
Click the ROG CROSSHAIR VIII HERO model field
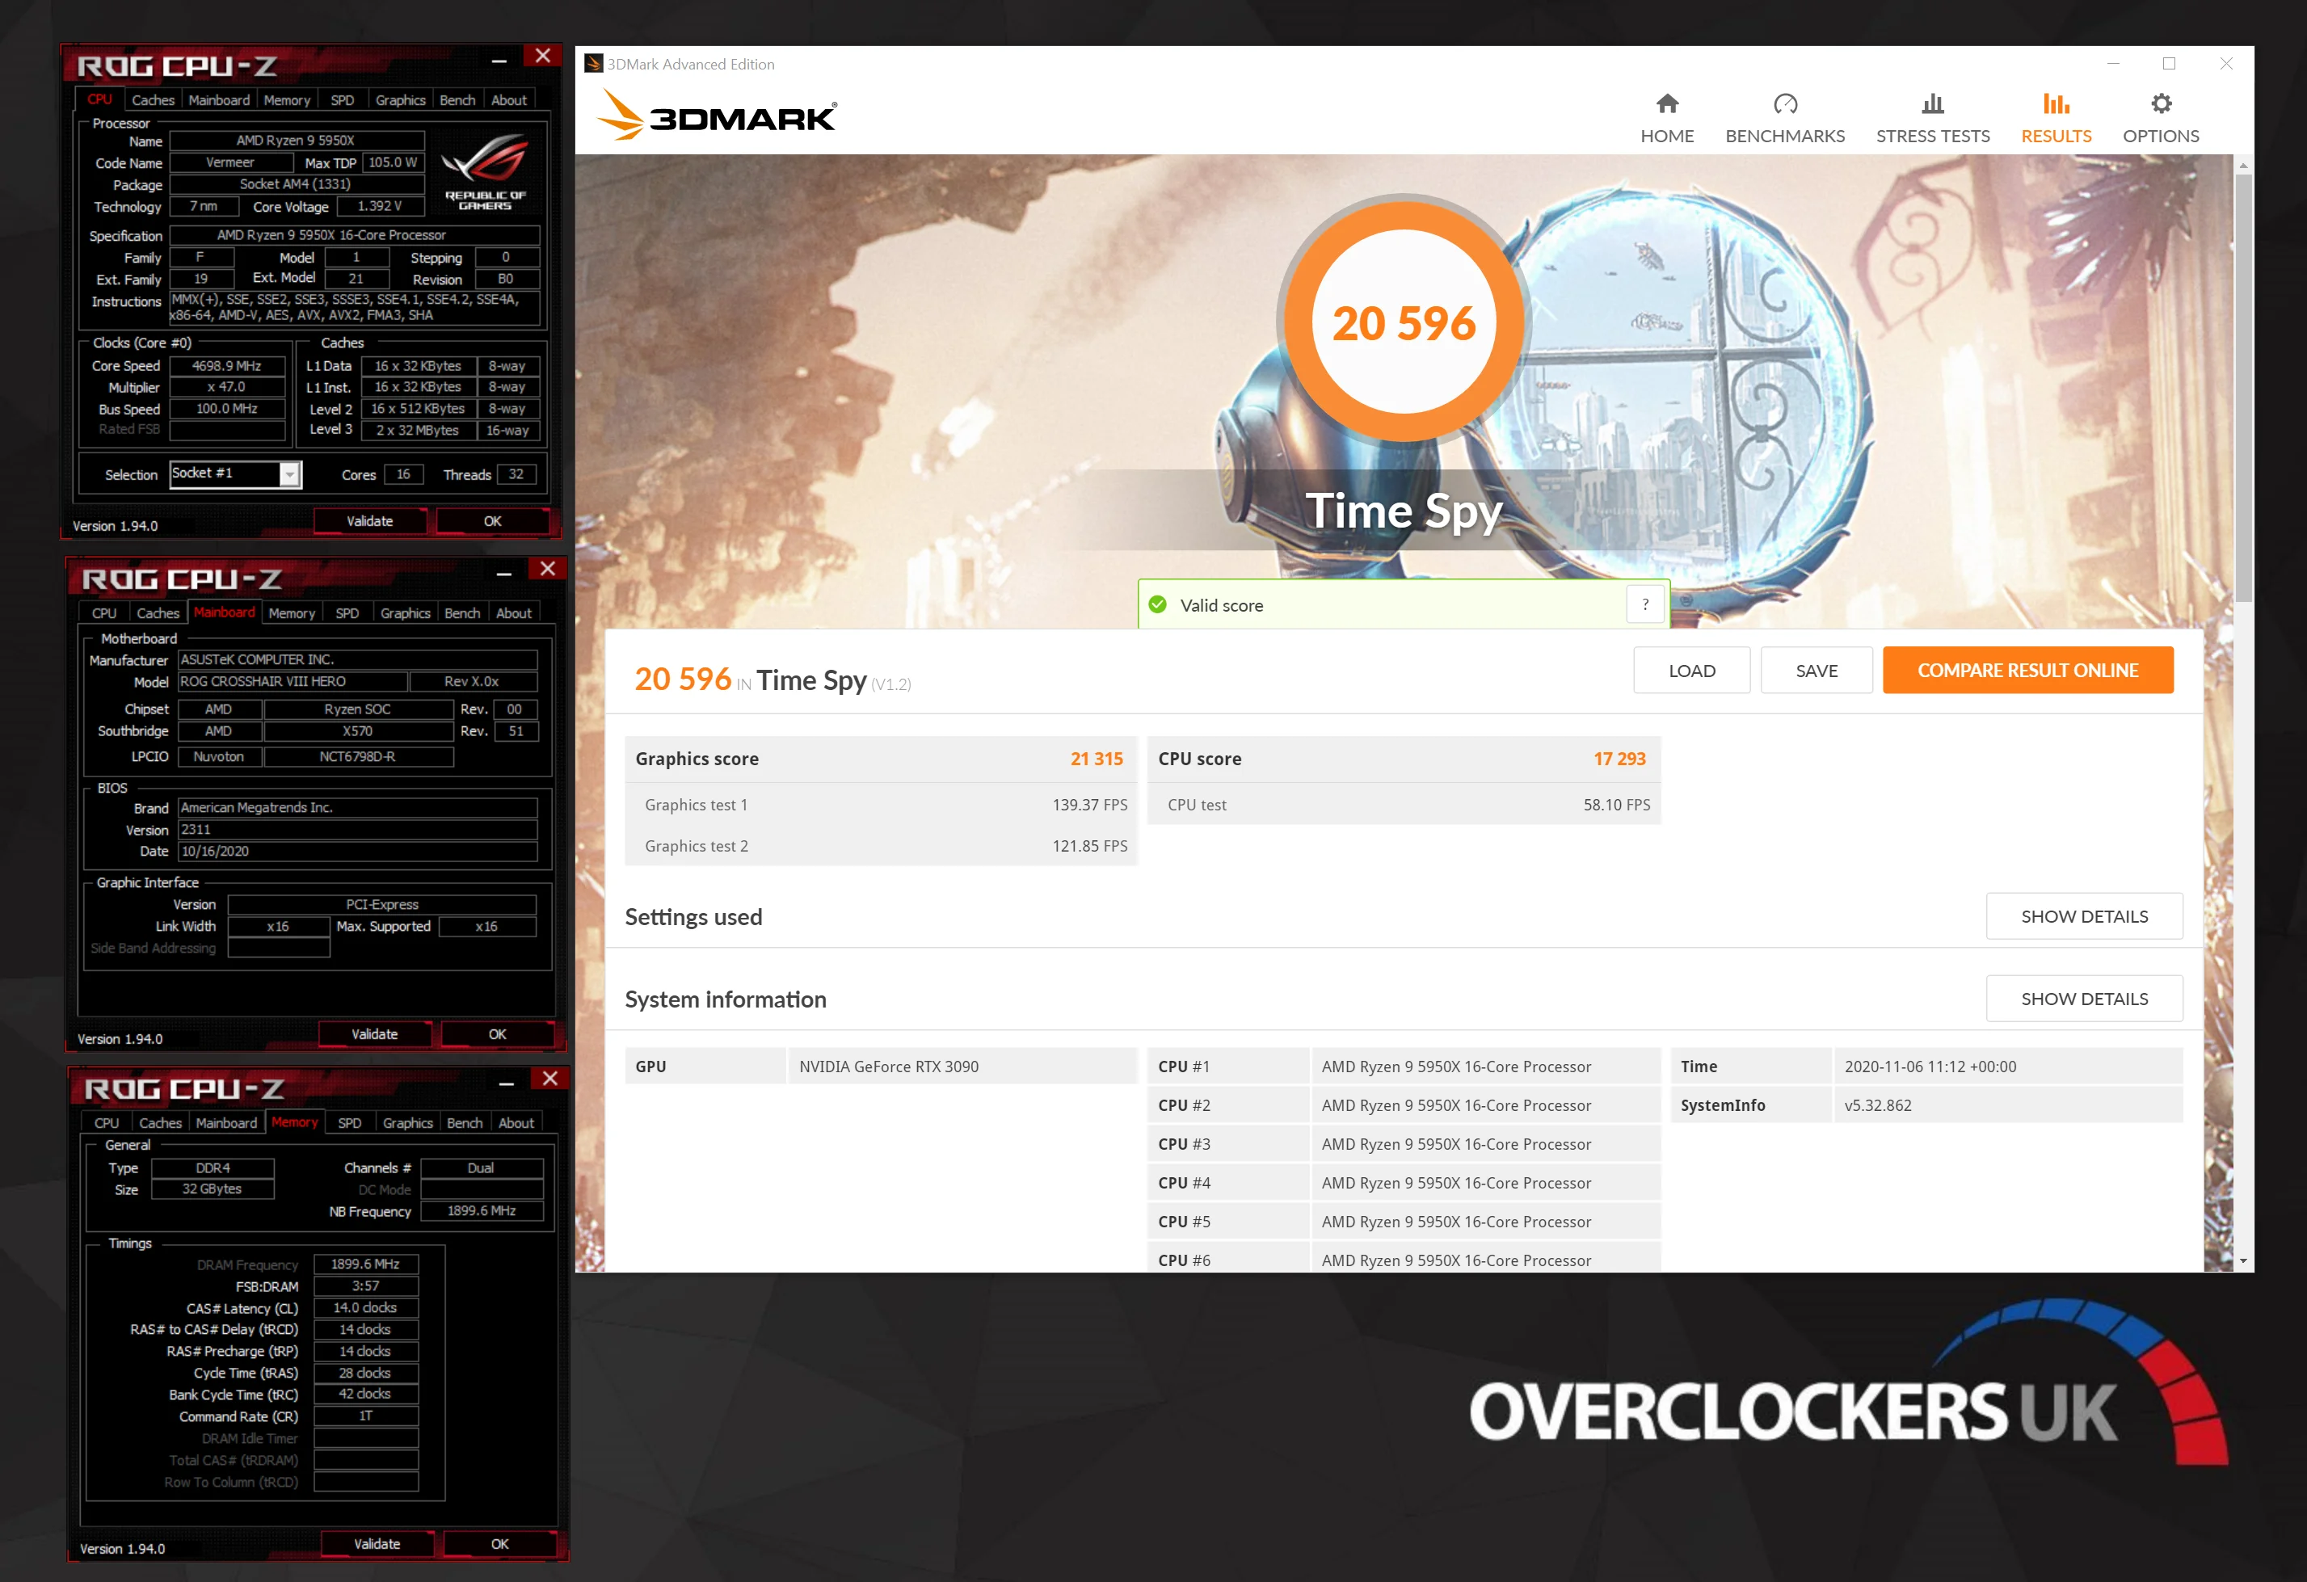[x=292, y=682]
